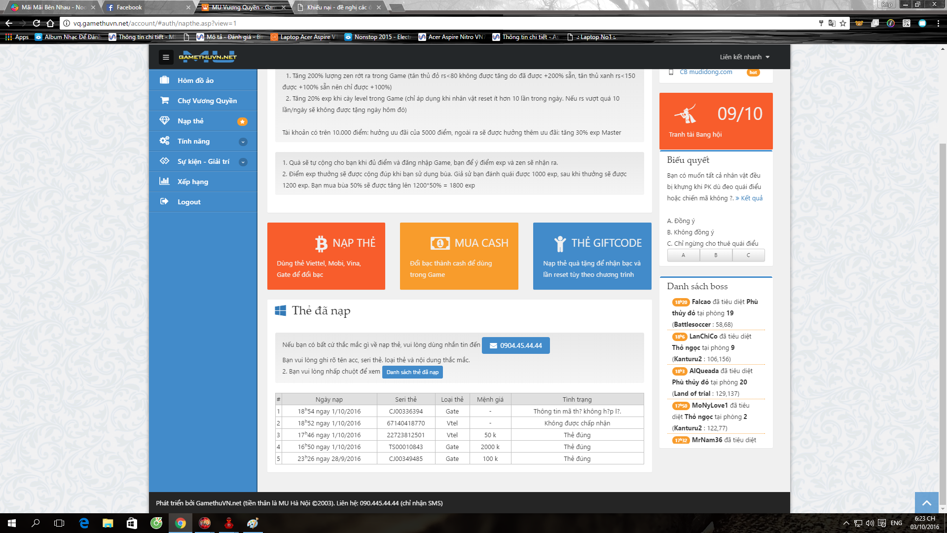Open the Liên kết nhanh dropdown
Viewport: 947px width, 533px height.
(x=744, y=57)
